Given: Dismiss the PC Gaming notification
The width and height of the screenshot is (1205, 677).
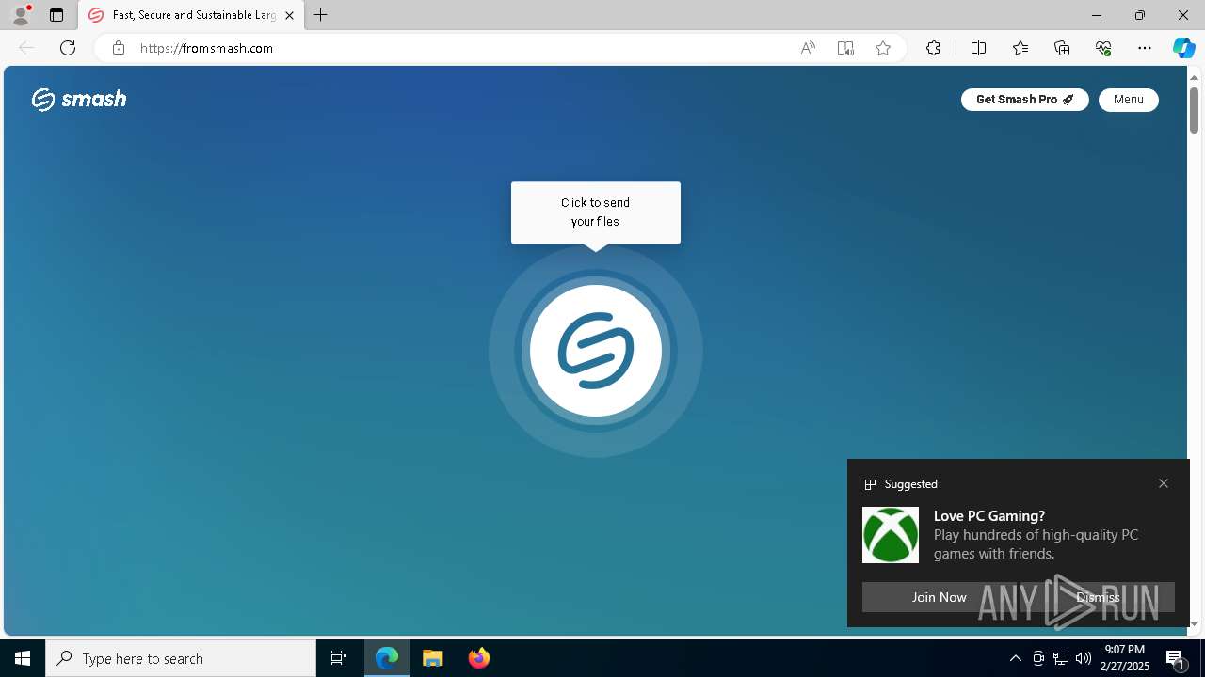Looking at the screenshot, I should (1098, 597).
